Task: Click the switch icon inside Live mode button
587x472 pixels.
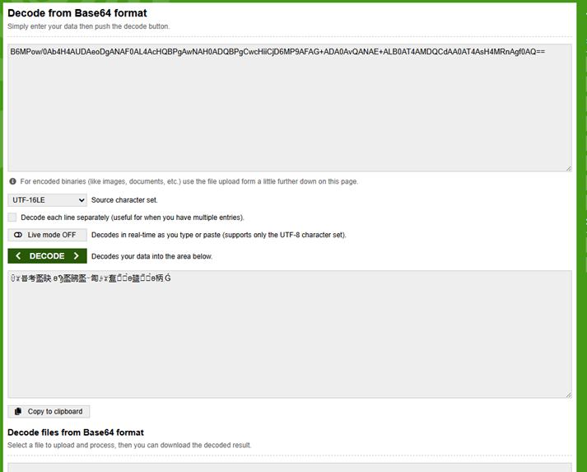Action: pyautogui.click(x=18, y=235)
